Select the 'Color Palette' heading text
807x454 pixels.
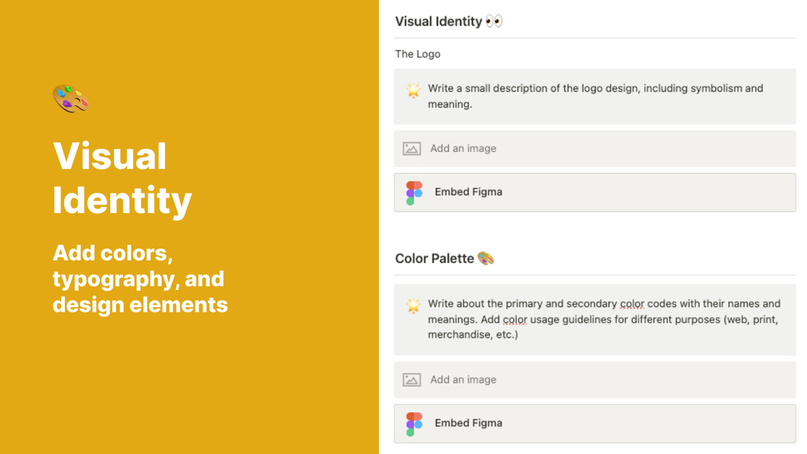[434, 259]
